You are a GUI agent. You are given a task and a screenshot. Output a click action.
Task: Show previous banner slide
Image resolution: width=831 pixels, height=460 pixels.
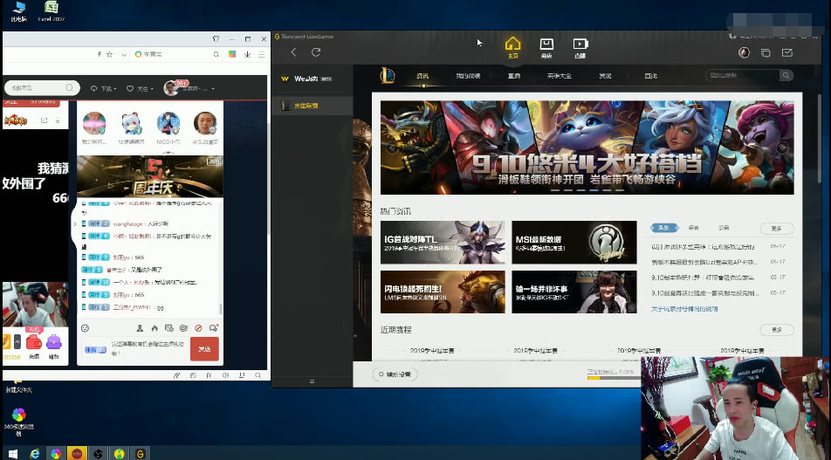[x=392, y=148]
